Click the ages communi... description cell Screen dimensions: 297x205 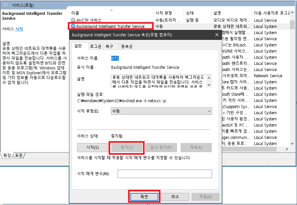pyautogui.click(x=236, y=137)
